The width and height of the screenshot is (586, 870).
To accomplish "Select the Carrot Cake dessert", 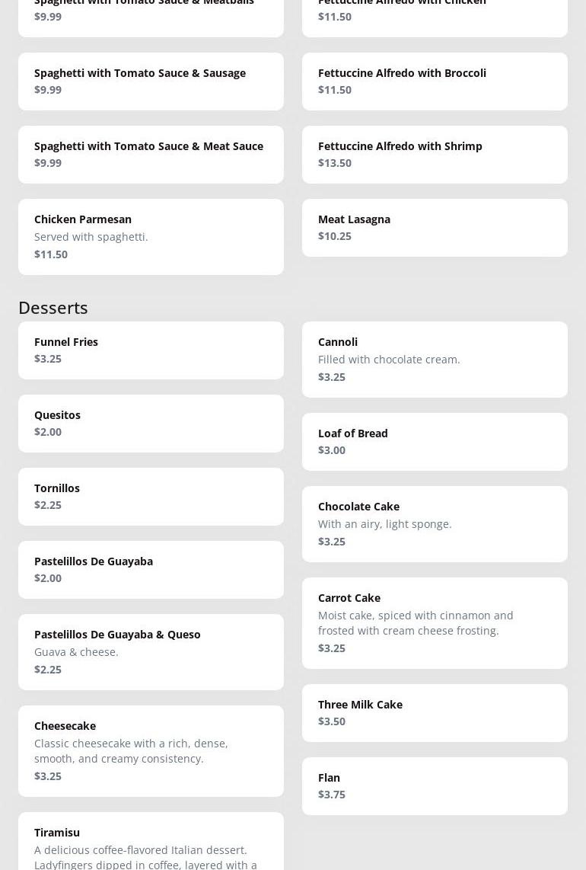I will [x=435, y=623].
